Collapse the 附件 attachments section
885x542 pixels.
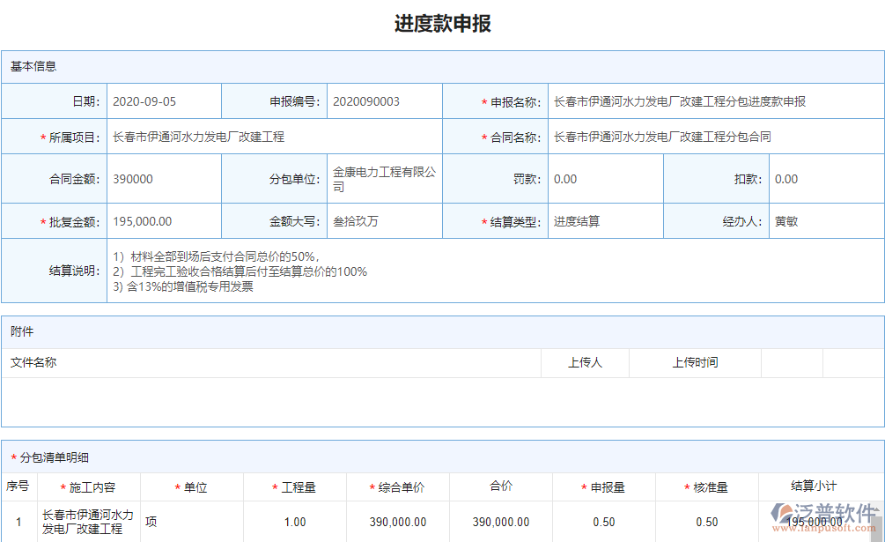[19, 331]
